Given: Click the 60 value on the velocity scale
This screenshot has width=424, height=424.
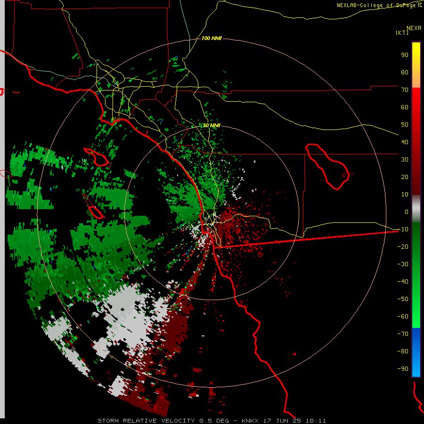Looking at the screenshot, I should click(405, 107).
